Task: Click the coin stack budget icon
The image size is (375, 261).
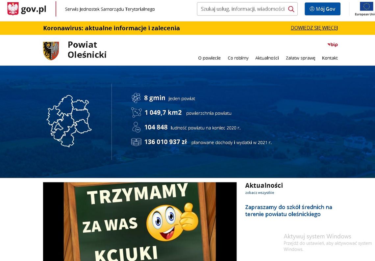Action: click(136, 142)
